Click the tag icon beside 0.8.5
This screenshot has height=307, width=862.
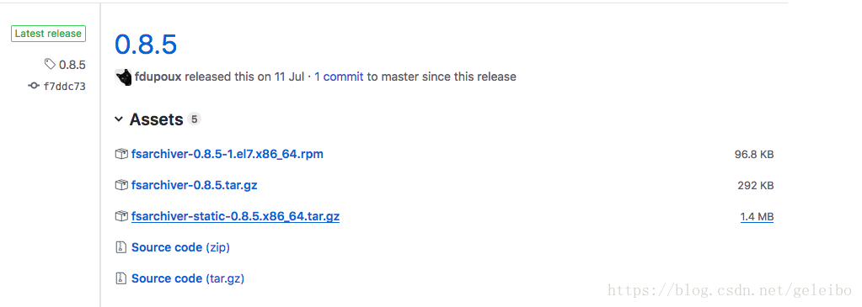[x=50, y=64]
